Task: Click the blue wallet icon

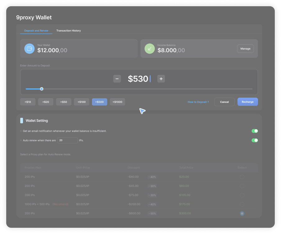Action: point(30,49)
